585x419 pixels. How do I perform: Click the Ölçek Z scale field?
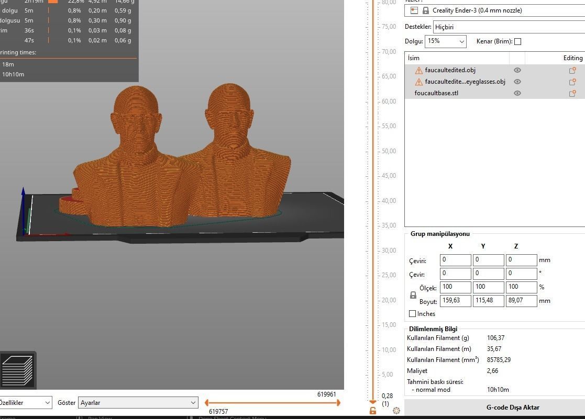[521, 287]
